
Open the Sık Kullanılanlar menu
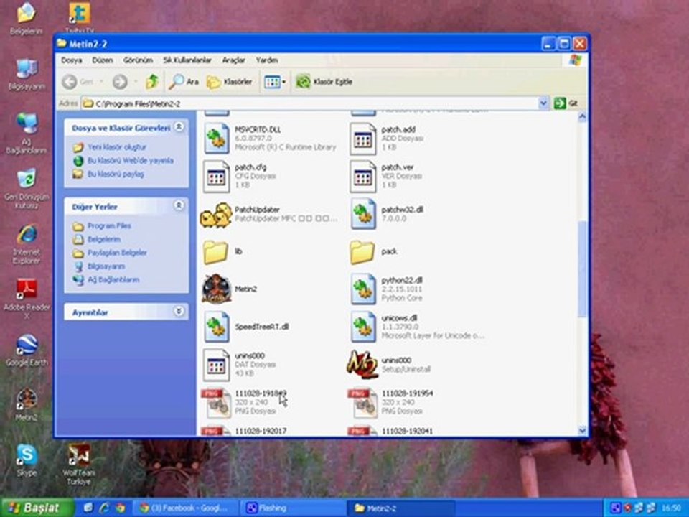tap(187, 60)
